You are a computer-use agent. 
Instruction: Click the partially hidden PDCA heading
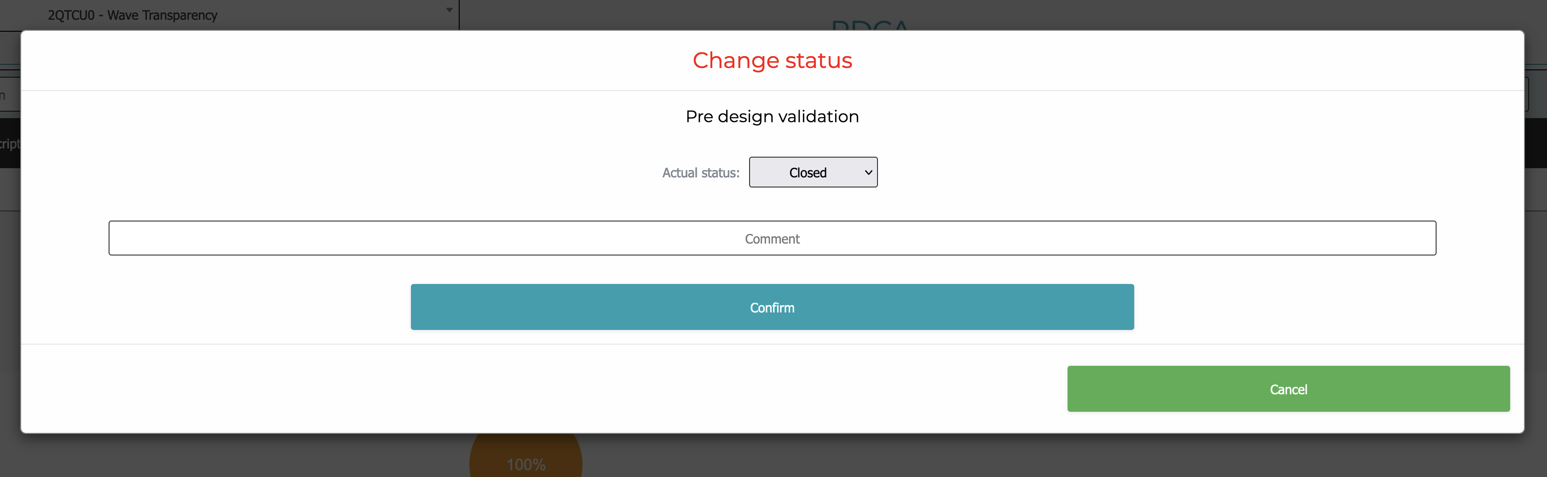click(870, 24)
